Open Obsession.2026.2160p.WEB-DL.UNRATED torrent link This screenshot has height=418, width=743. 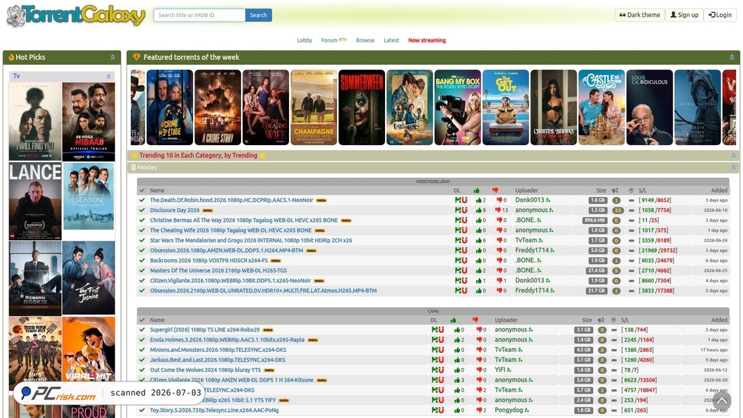pos(263,290)
